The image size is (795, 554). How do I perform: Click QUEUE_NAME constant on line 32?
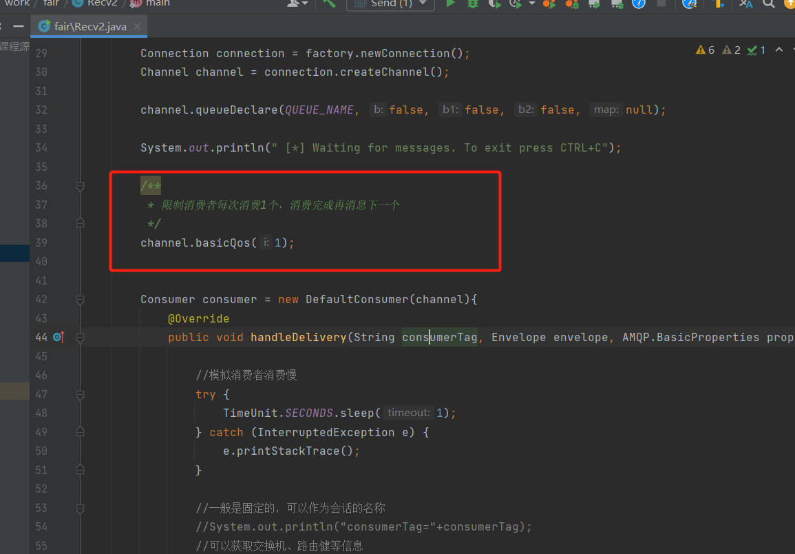319,110
